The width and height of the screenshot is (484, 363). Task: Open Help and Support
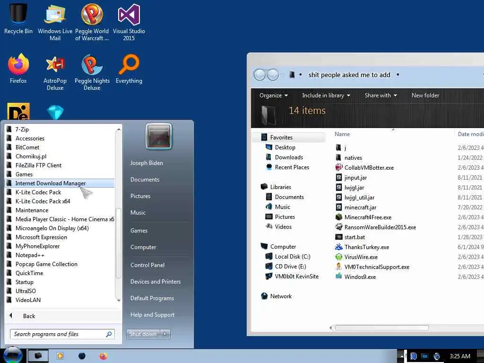pyautogui.click(x=152, y=315)
